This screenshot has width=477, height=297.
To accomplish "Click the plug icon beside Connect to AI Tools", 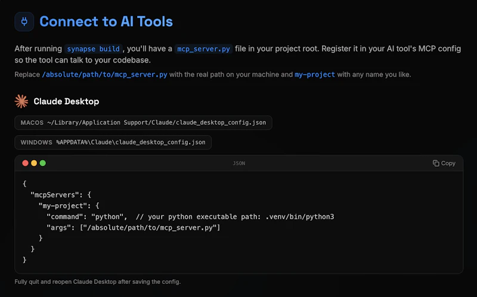I will 24,21.
